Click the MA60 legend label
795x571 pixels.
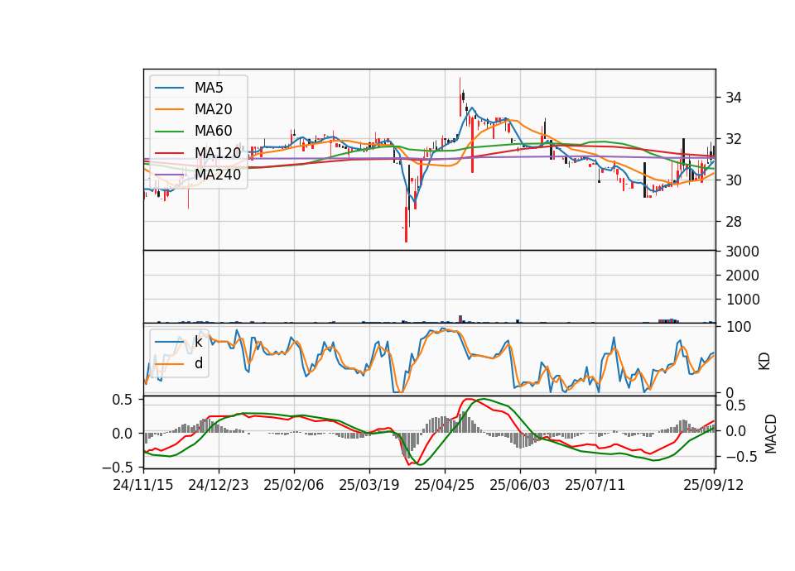pyautogui.click(x=213, y=131)
